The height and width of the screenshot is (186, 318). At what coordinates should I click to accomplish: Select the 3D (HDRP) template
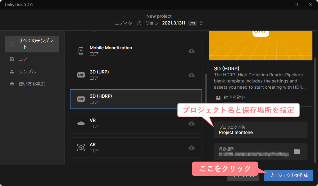coord(136,99)
